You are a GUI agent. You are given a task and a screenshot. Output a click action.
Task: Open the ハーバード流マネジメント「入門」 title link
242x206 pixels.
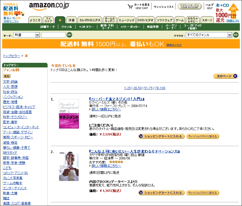117,99
